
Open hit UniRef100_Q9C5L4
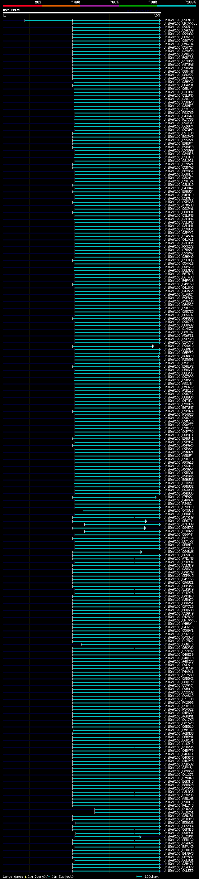pos(178,27)
